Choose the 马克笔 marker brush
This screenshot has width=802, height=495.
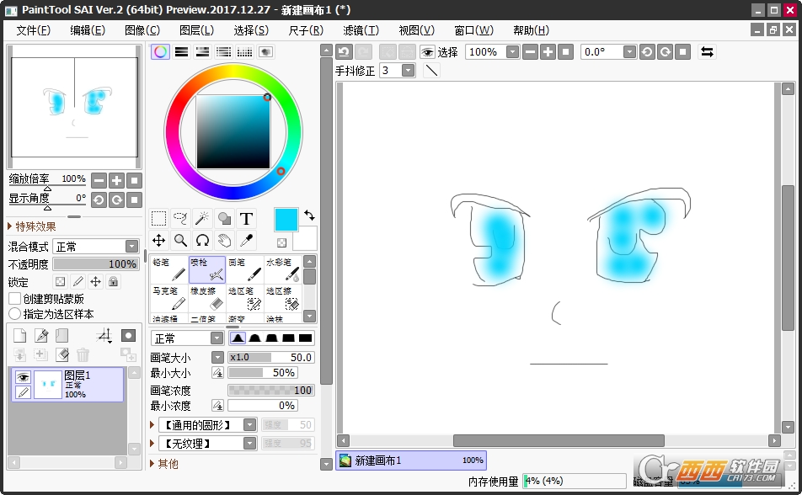(x=169, y=298)
